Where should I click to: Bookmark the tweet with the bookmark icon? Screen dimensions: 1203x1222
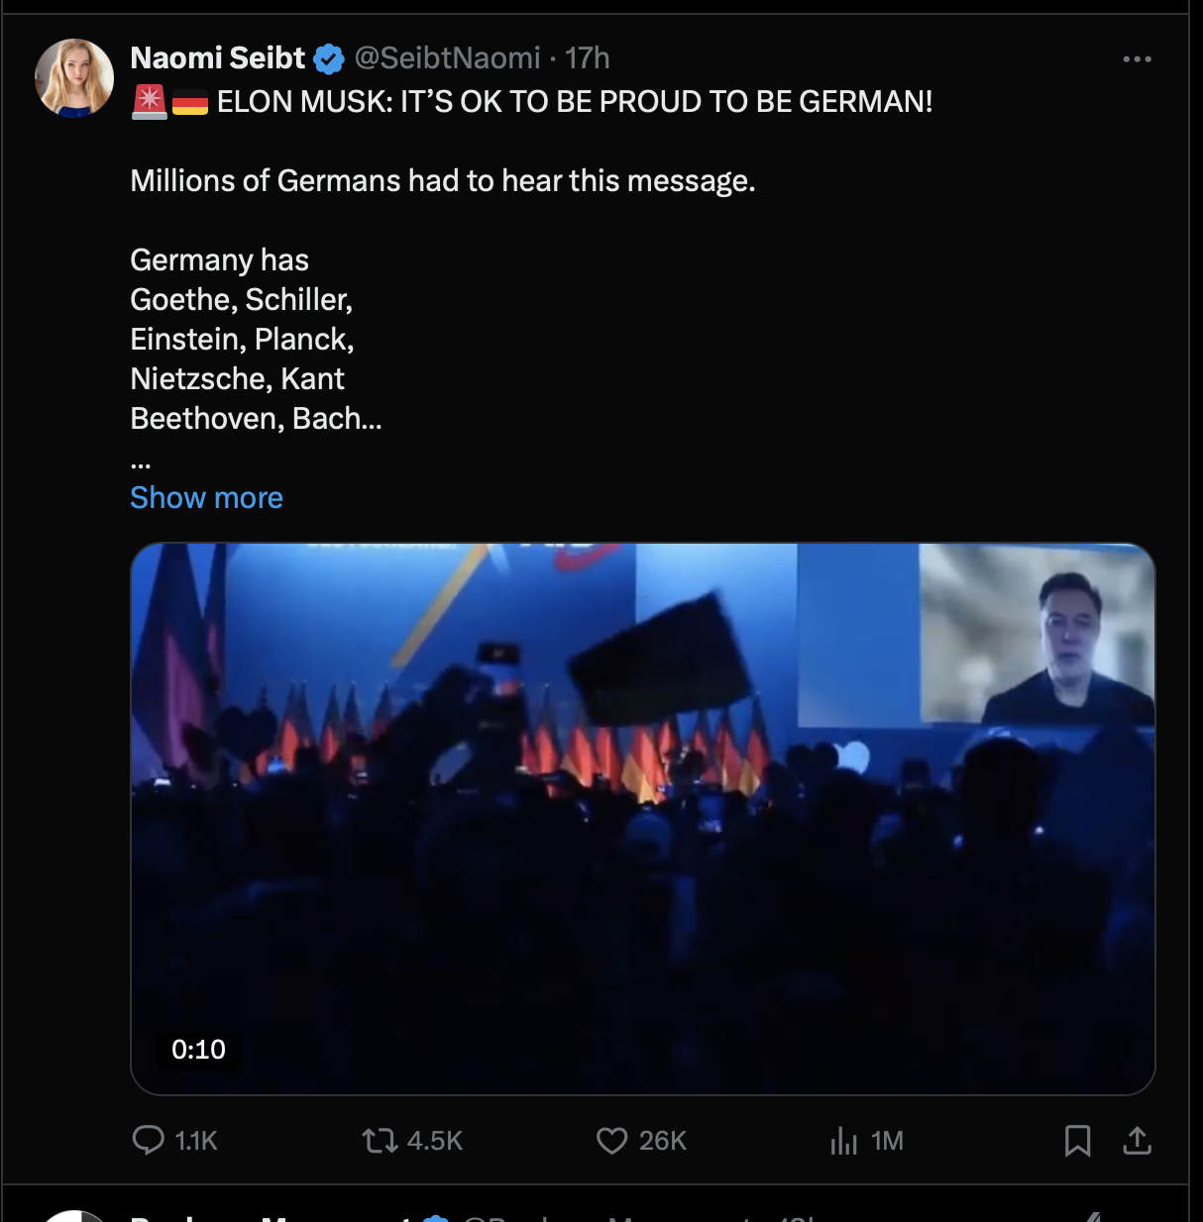pos(1077,1141)
